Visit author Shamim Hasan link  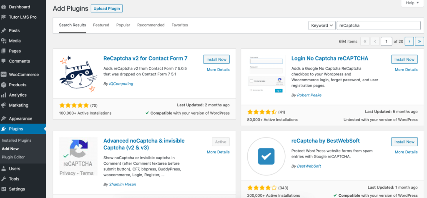point(123,184)
